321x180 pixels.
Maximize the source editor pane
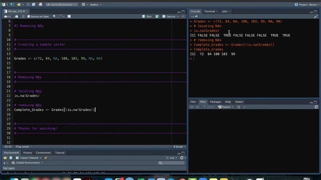click(x=183, y=11)
